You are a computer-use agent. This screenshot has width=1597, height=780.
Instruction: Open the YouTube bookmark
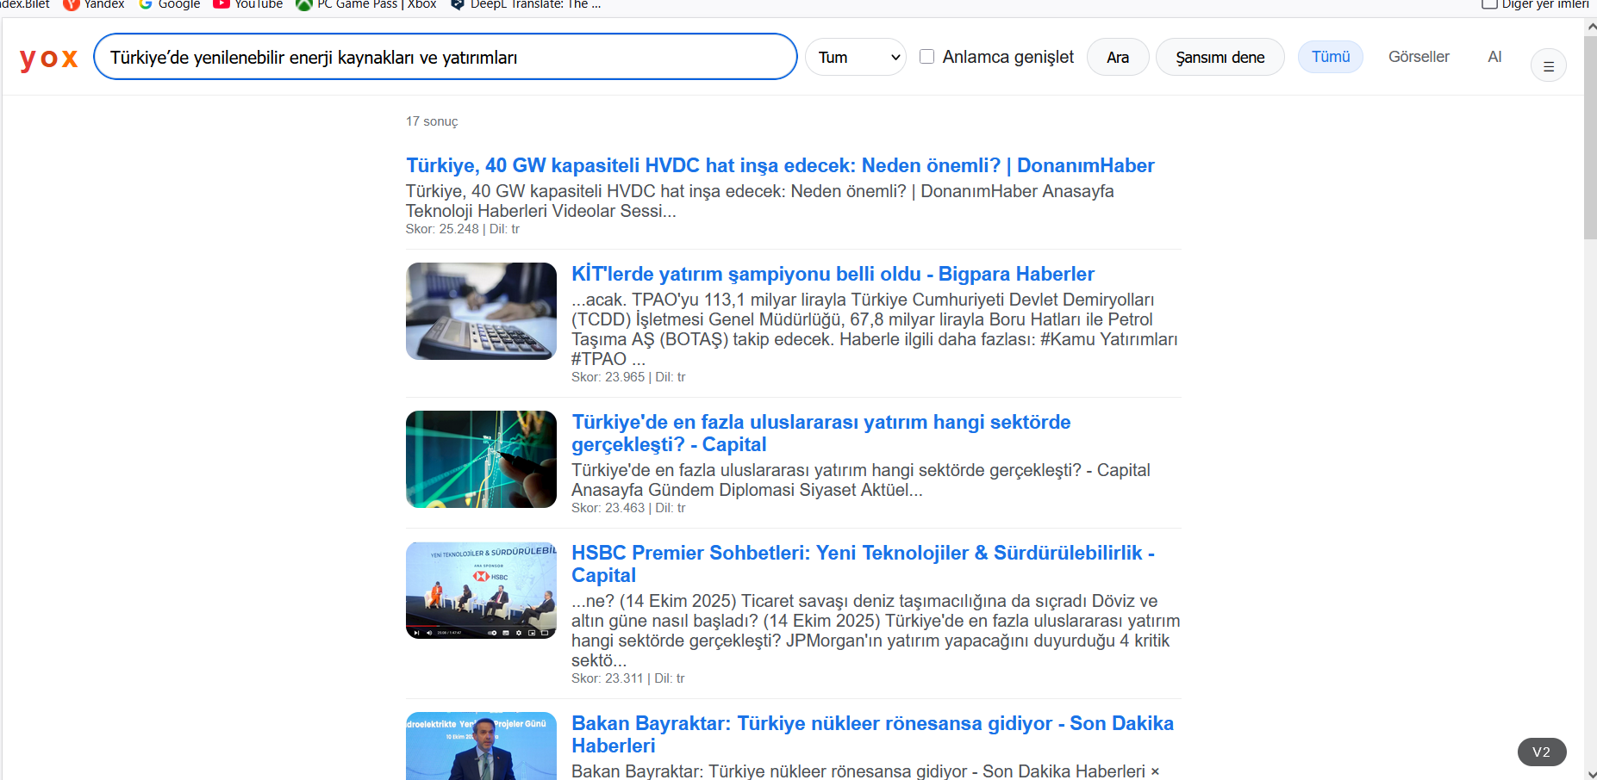point(248,4)
